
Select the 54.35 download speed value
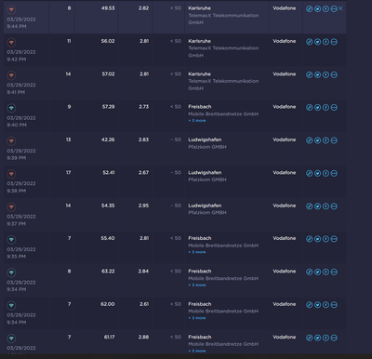coord(108,206)
